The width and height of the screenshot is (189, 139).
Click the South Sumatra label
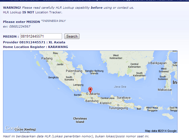pyautogui.click(x=69, y=78)
